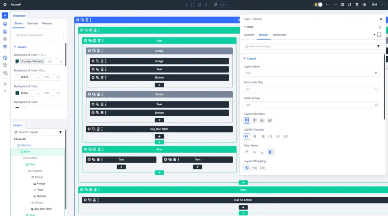The width and height of the screenshot is (388, 216).
Task: Select second Layout Direction option
Action: click(x=255, y=120)
